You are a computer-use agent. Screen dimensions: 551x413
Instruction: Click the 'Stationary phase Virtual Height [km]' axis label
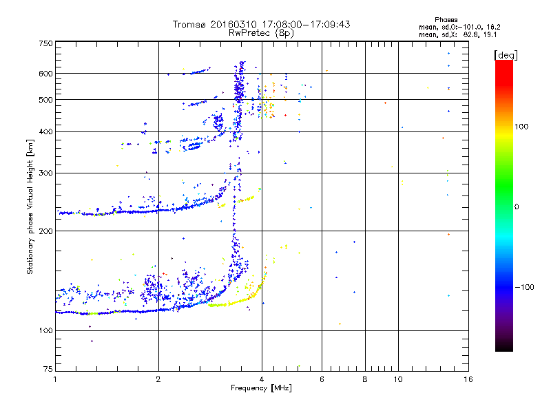[30, 207]
